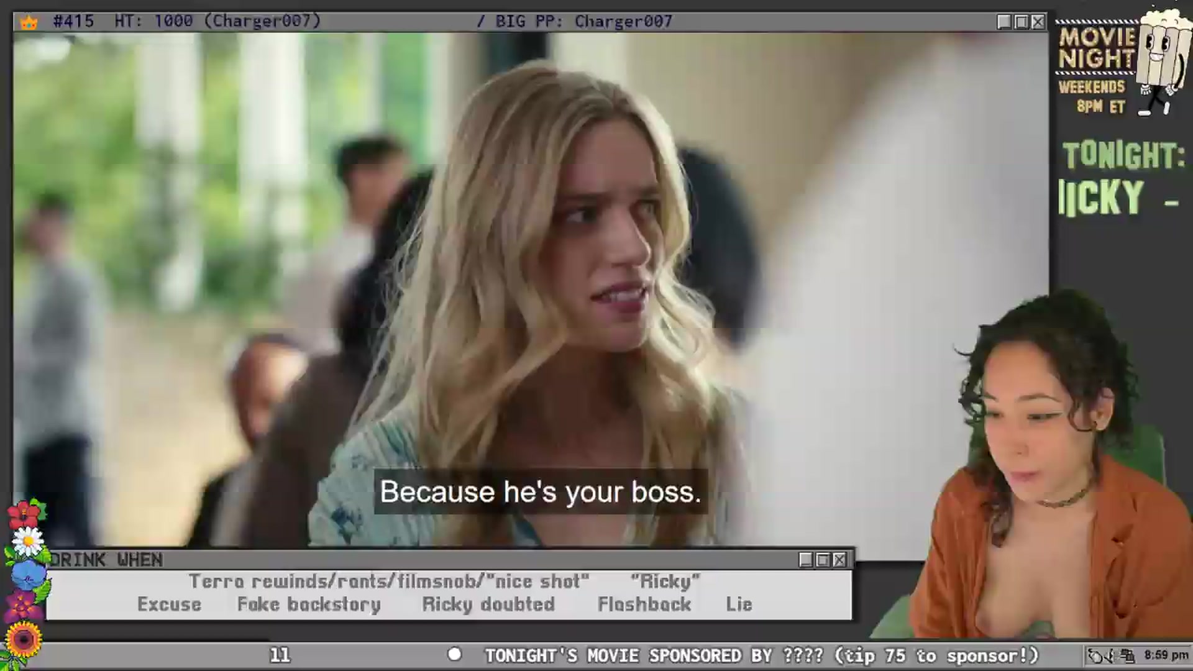The width and height of the screenshot is (1193, 671).
Task: Click the "Lie" drink rule
Action: pos(739,604)
